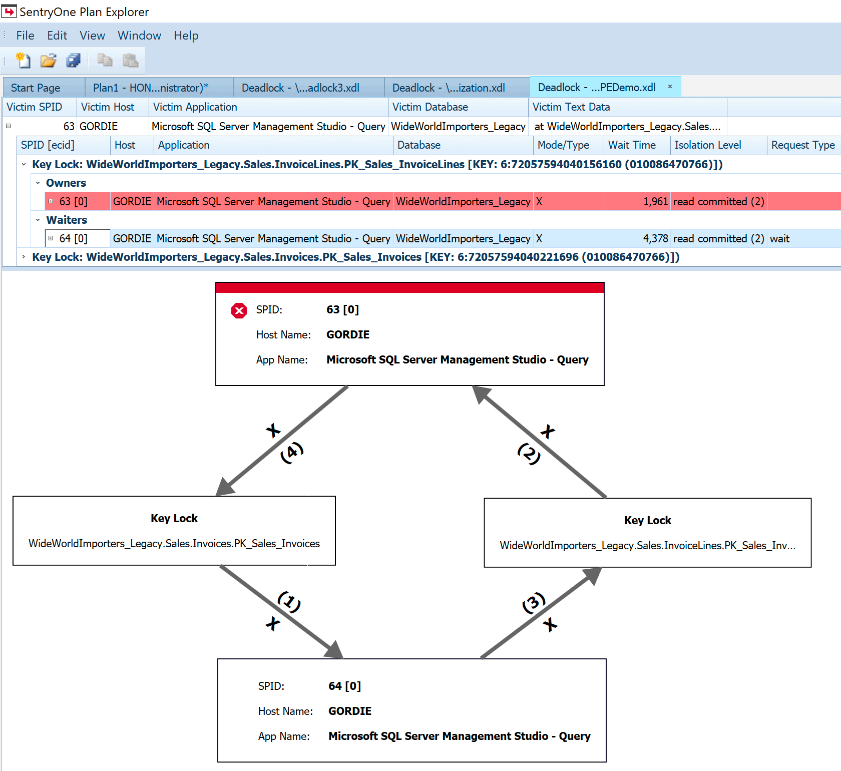The width and height of the screenshot is (841, 771).
Task: Close the Deadlock - ...PEDemo.xdl tab
Action: [670, 87]
